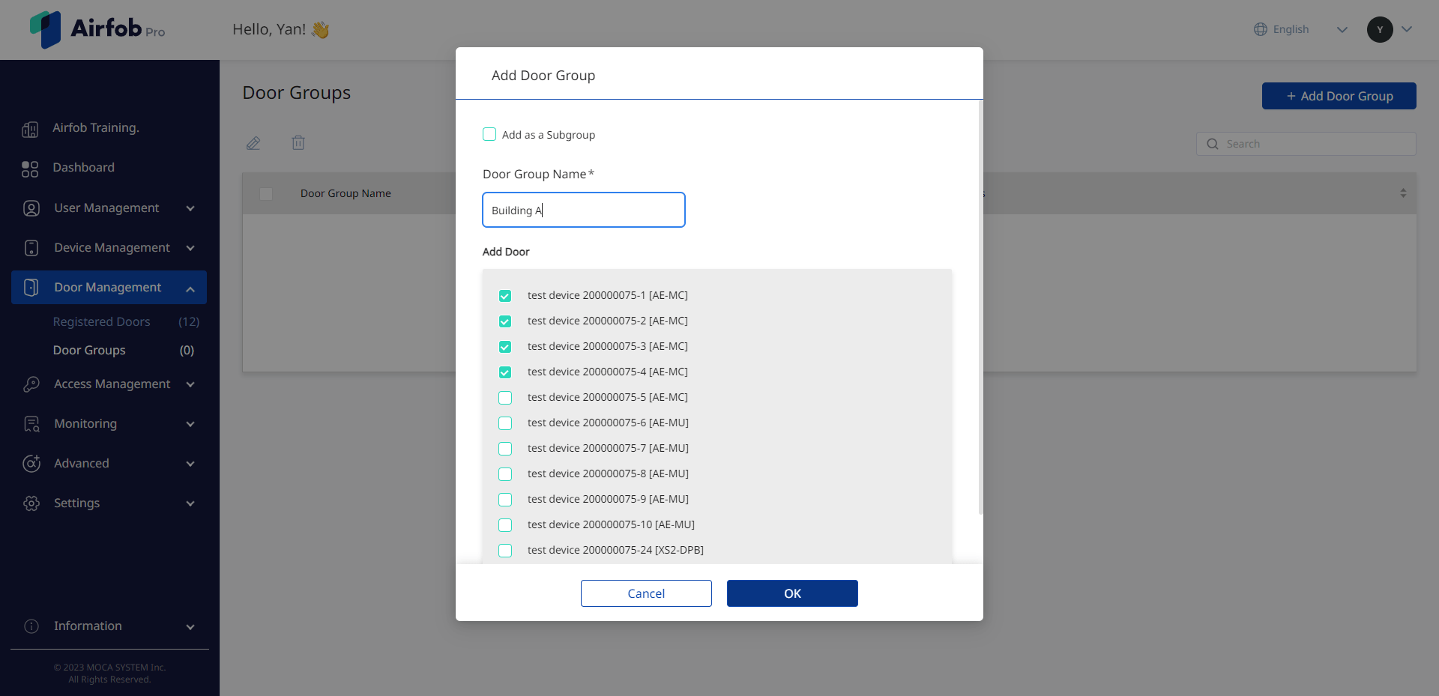Click the OK button
1439x696 pixels.
[792, 593]
